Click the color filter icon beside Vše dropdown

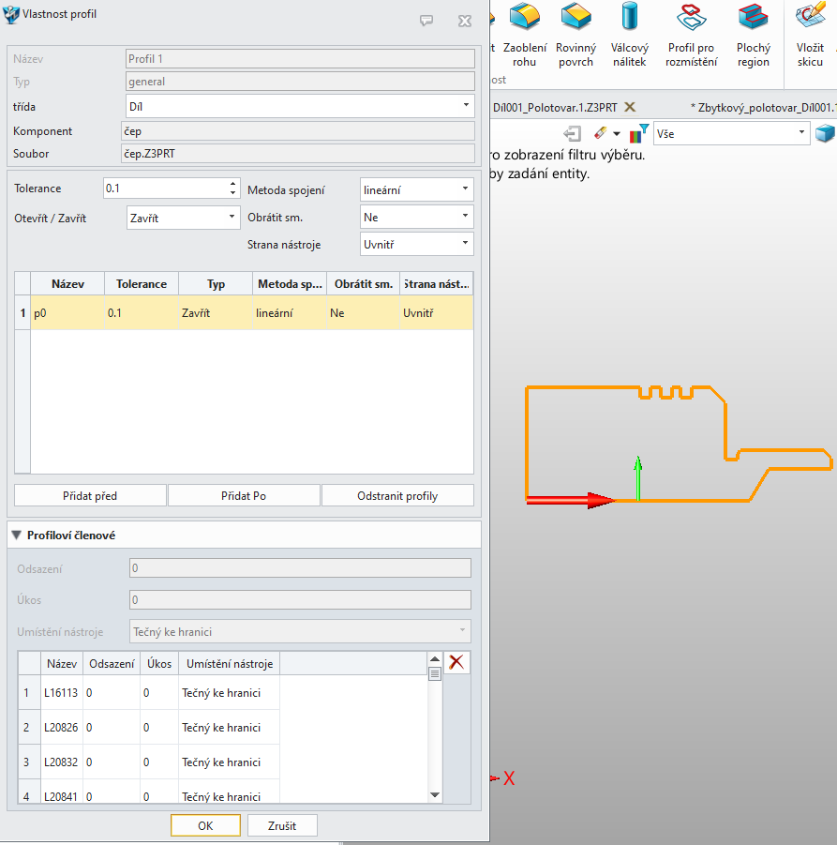pyautogui.click(x=639, y=133)
